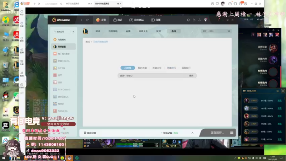Viewport: 286px width, 161px height.
Task: Select 地下城与勇士 in the game list
Action: click(64, 54)
